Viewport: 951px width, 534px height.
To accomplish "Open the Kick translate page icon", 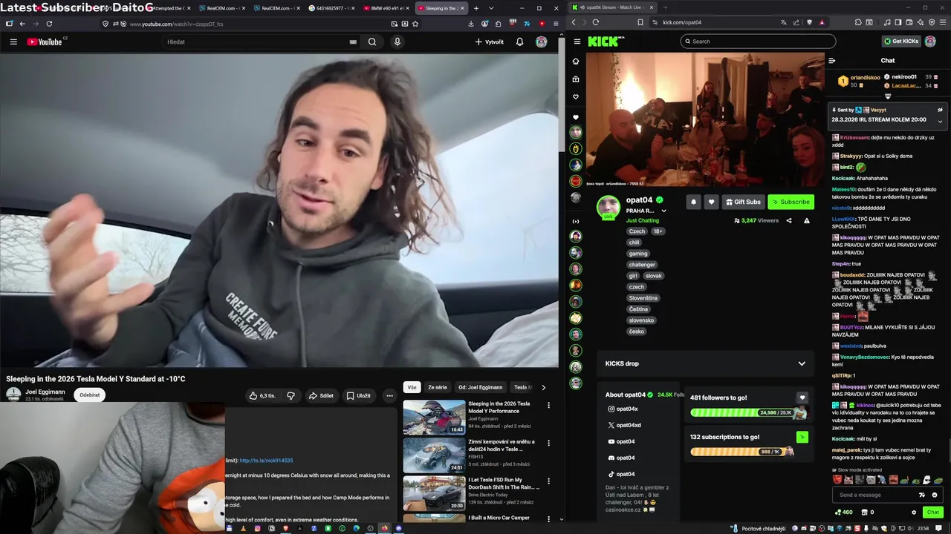I will pyautogui.click(x=784, y=22).
